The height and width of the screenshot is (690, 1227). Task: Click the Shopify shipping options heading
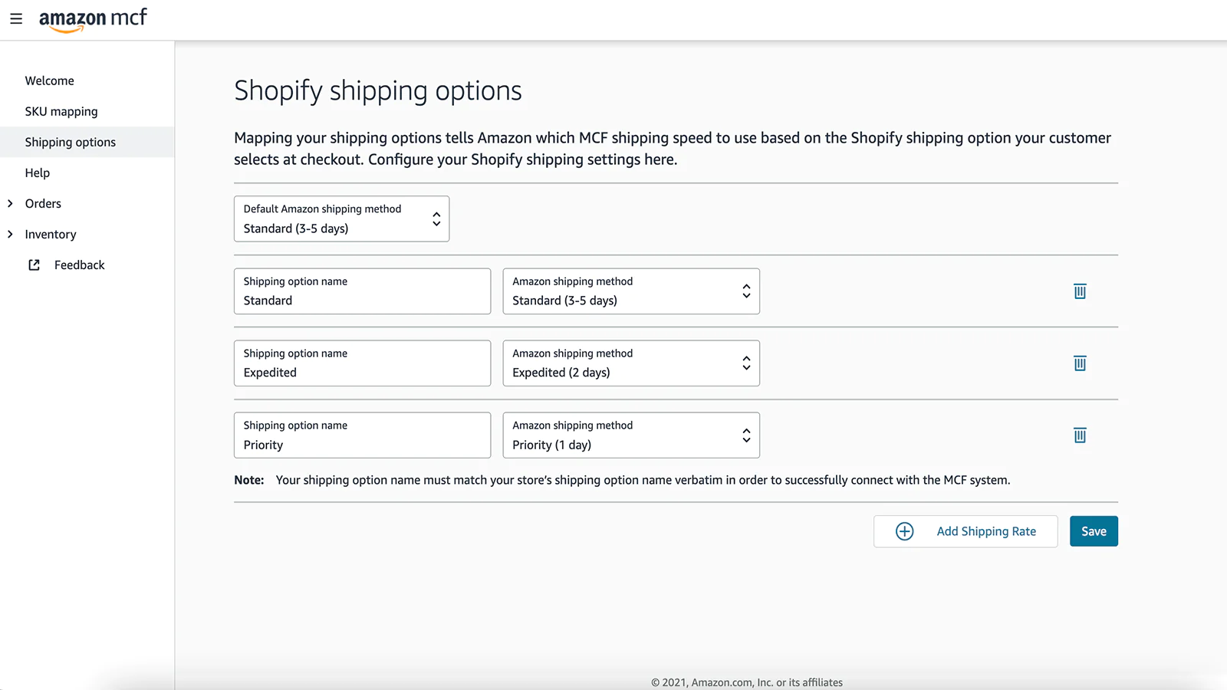[378, 90]
